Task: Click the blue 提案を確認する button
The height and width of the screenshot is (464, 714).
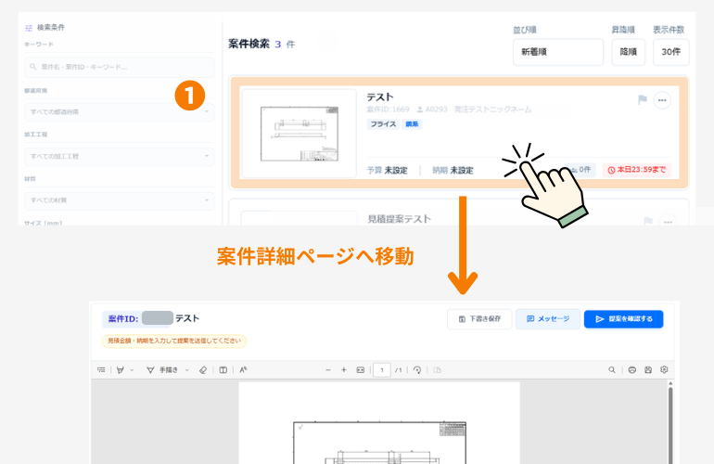Action: 624,319
